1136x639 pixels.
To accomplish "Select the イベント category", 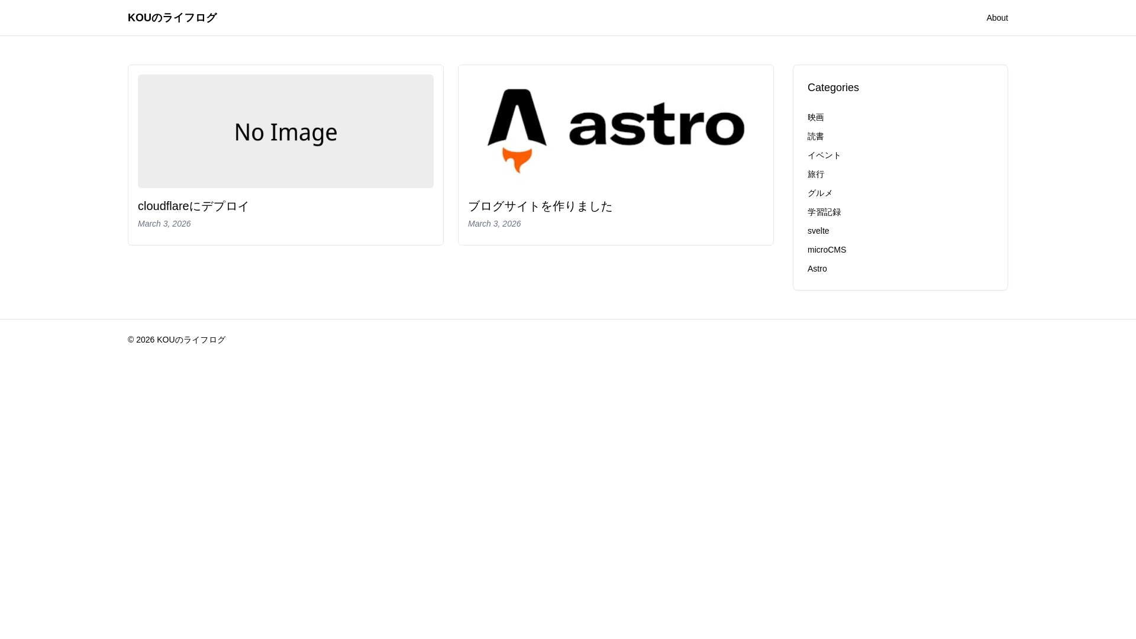I will 824,155.
